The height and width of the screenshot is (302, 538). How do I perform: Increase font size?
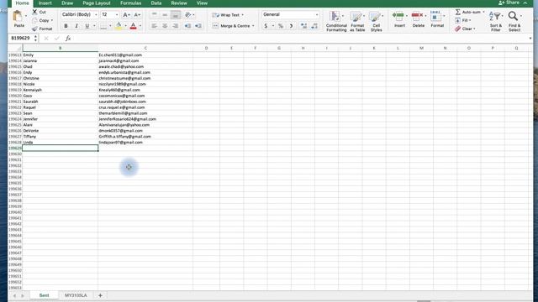tap(126, 15)
